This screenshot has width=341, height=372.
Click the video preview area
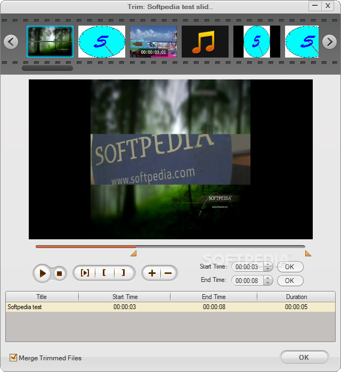coord(170,159)
